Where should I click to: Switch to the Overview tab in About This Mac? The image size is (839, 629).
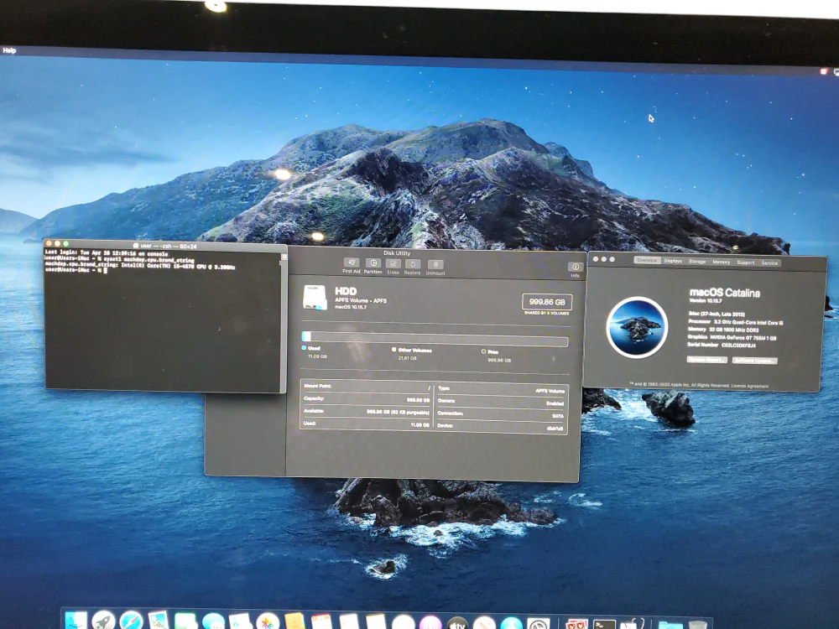pyautogui.click(x=647, y=260)
